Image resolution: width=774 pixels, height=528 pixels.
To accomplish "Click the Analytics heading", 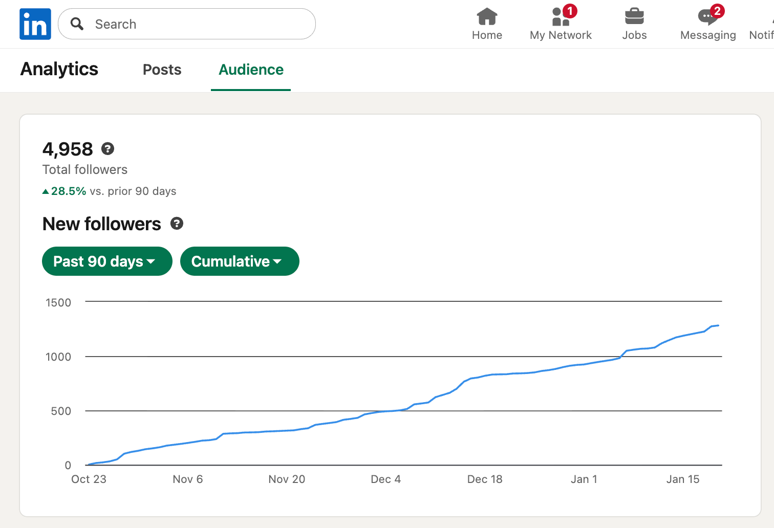I will coord(59,69).
